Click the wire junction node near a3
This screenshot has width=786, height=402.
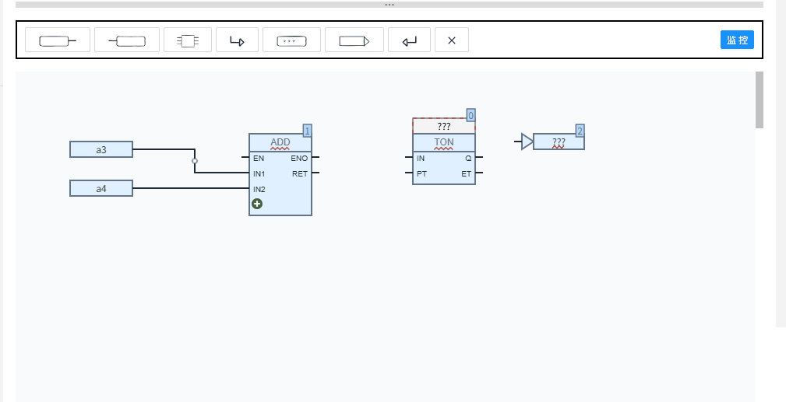click(195, 161)
